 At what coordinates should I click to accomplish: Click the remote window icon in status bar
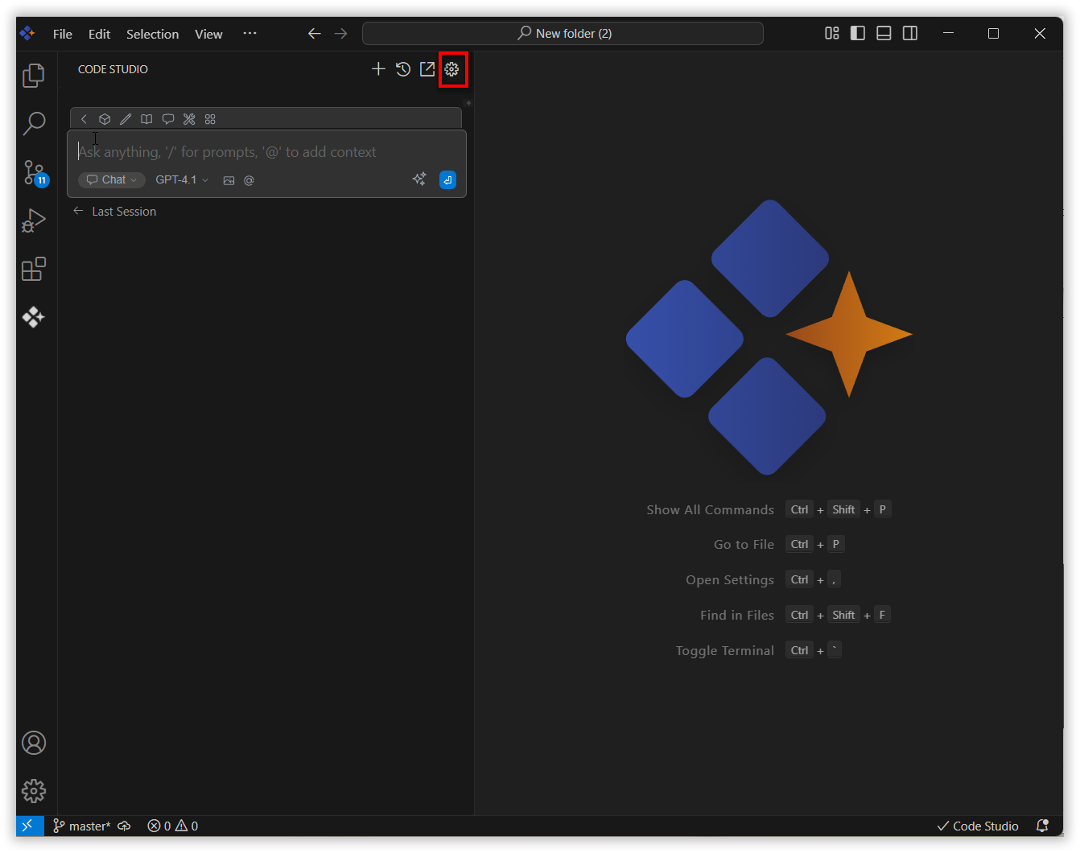(30, 826)
